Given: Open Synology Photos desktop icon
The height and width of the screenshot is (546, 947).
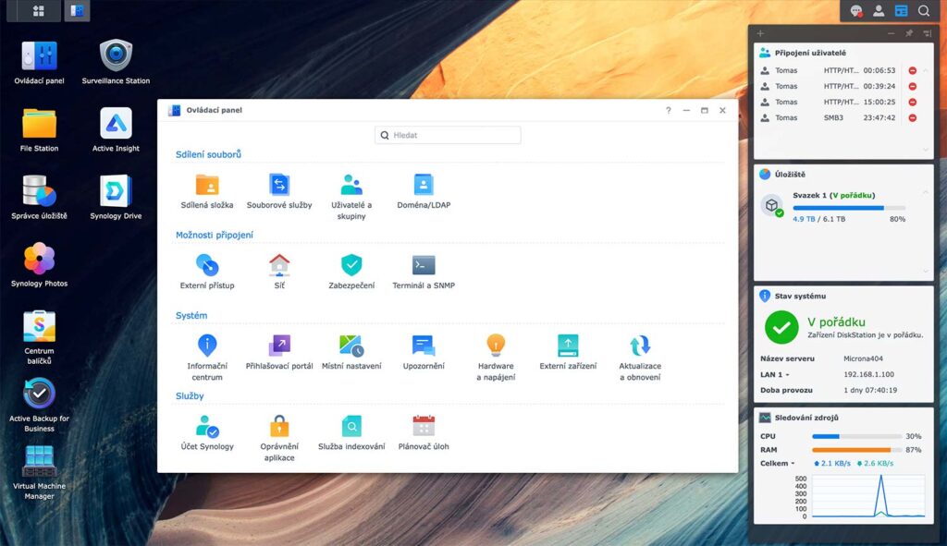Looking at the screenshot, I should pos(39,265).
